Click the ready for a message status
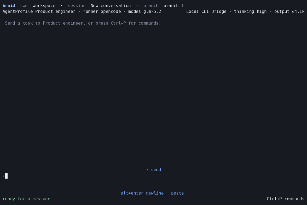Screen dimensions: 307x205 click(26, 199)
